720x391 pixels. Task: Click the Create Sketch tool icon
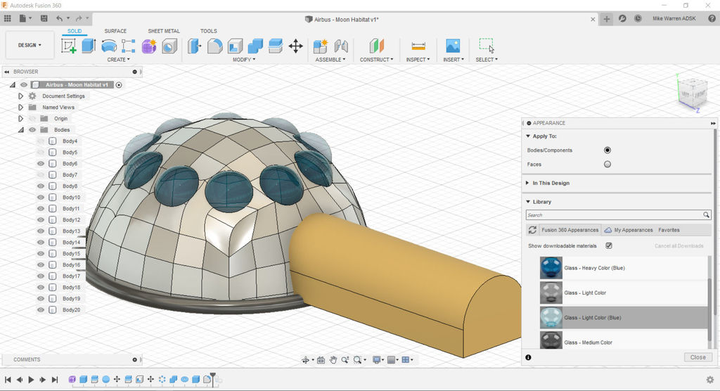[x=69, y=46]
